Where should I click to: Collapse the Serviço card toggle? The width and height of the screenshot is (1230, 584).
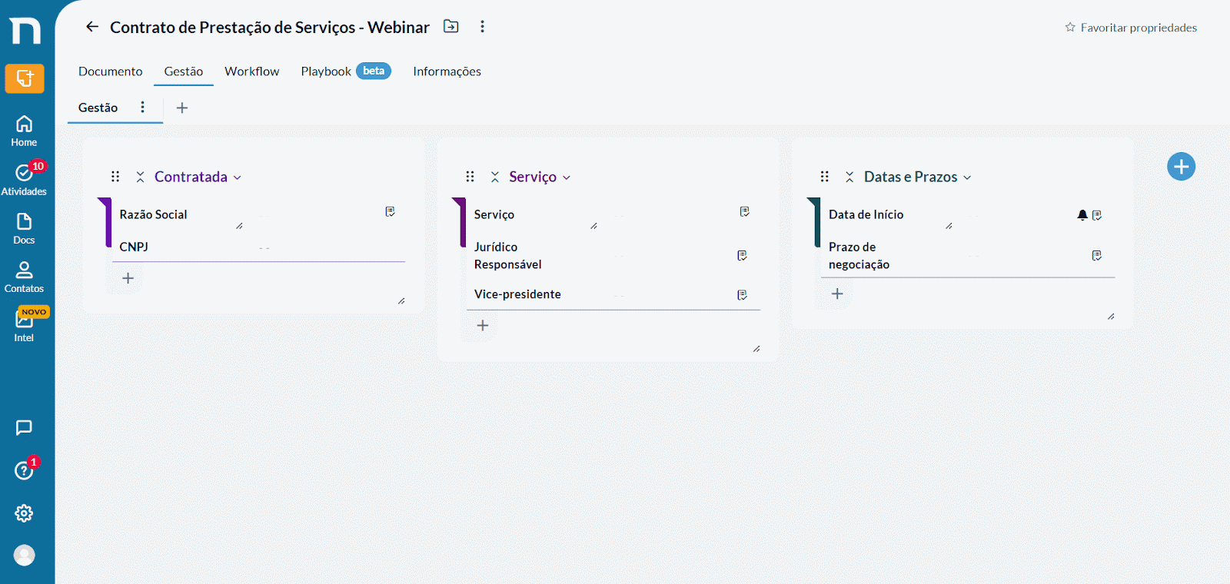(x=495, y=177)
